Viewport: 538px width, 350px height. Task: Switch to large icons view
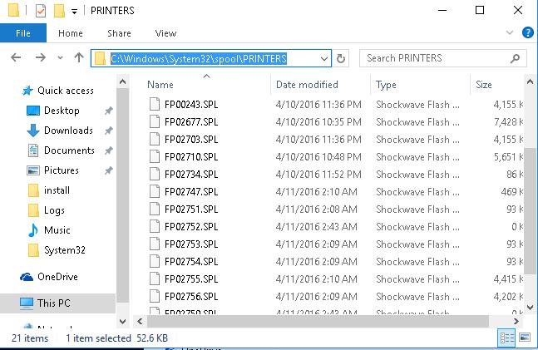526,338
